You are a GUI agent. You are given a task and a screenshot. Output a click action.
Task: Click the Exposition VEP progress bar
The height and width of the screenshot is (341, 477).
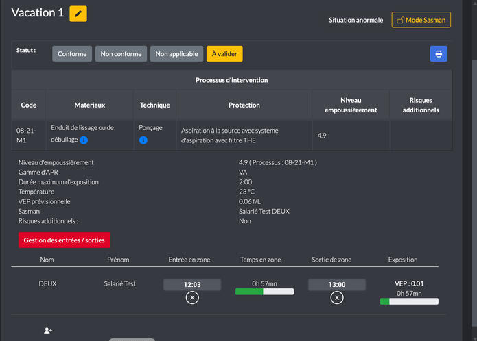pyautogui.click(x=409, y=301)
